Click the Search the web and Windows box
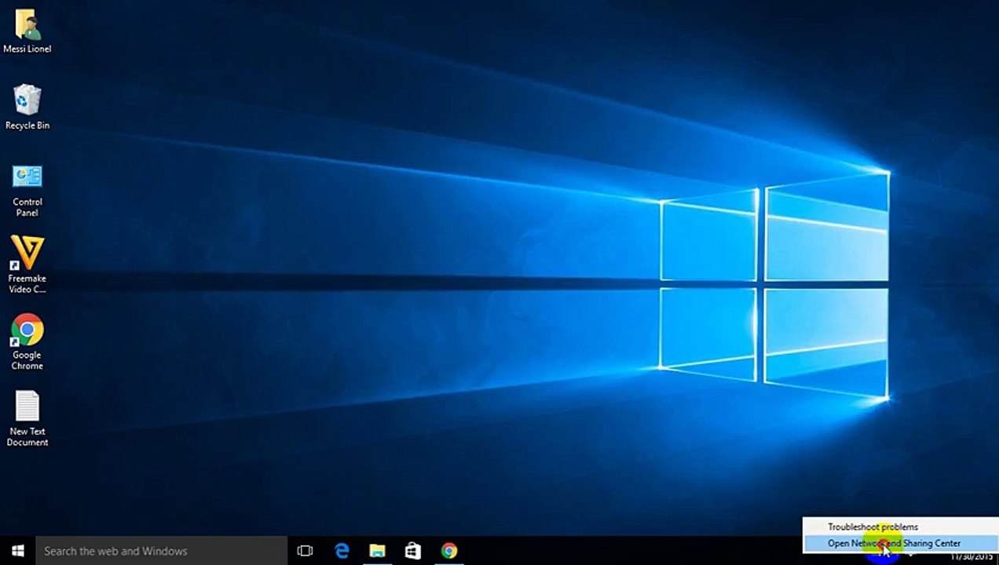 coord(162,551)
